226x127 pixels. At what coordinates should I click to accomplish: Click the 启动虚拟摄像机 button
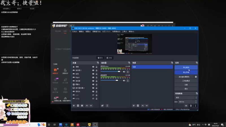tap(184, 77)
